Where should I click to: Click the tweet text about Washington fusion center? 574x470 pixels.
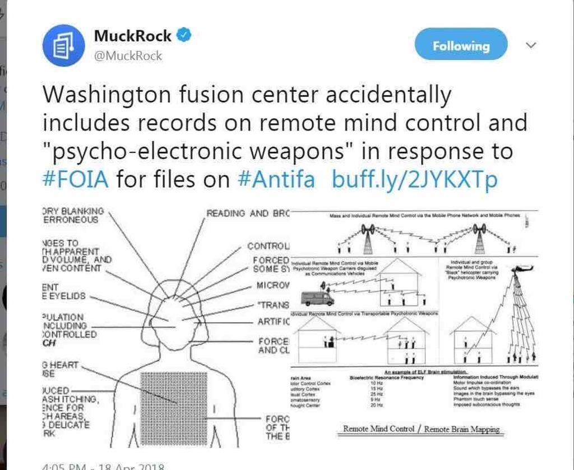point(285,137)
